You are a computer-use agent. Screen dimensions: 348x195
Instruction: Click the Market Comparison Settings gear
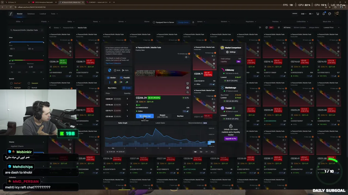tap(231, 52)
